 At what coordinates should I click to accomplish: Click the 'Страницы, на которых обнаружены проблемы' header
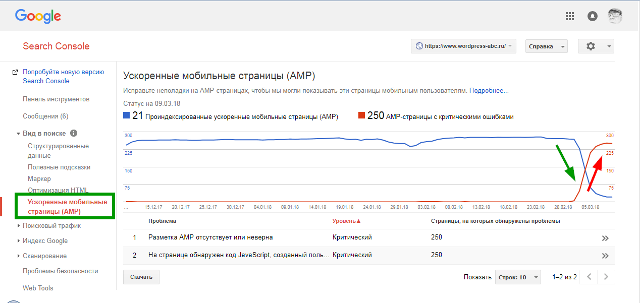pos(495,221)
